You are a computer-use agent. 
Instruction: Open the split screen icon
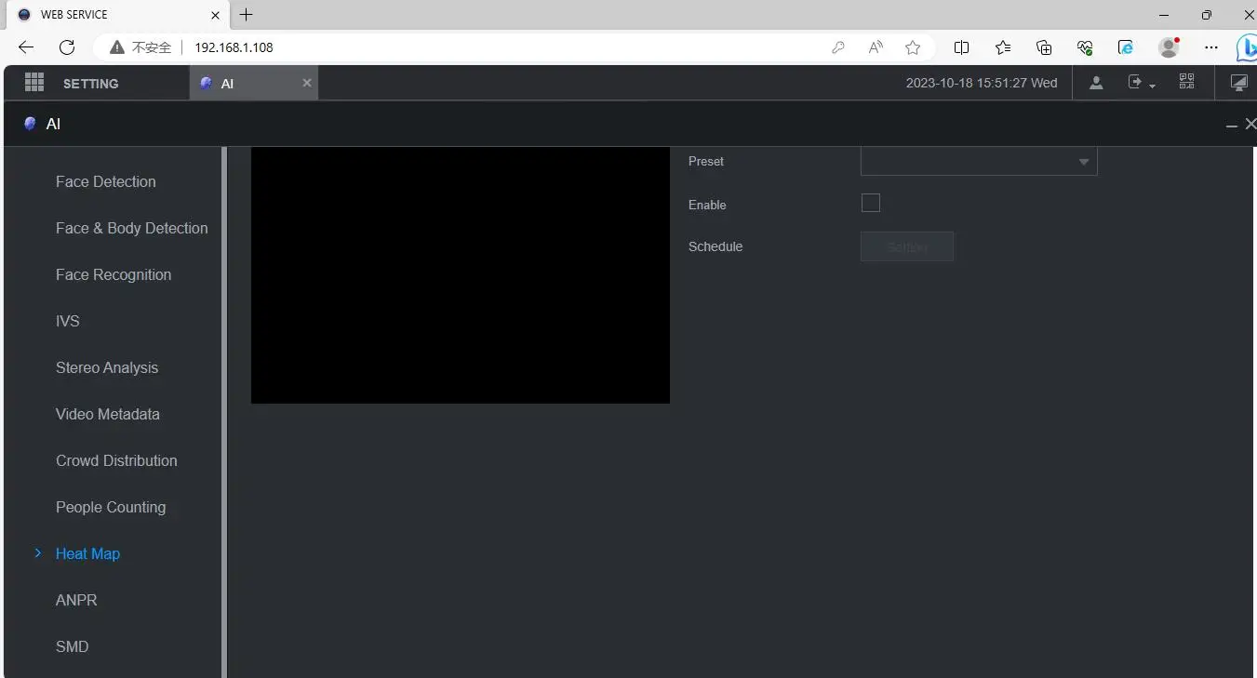962,47
